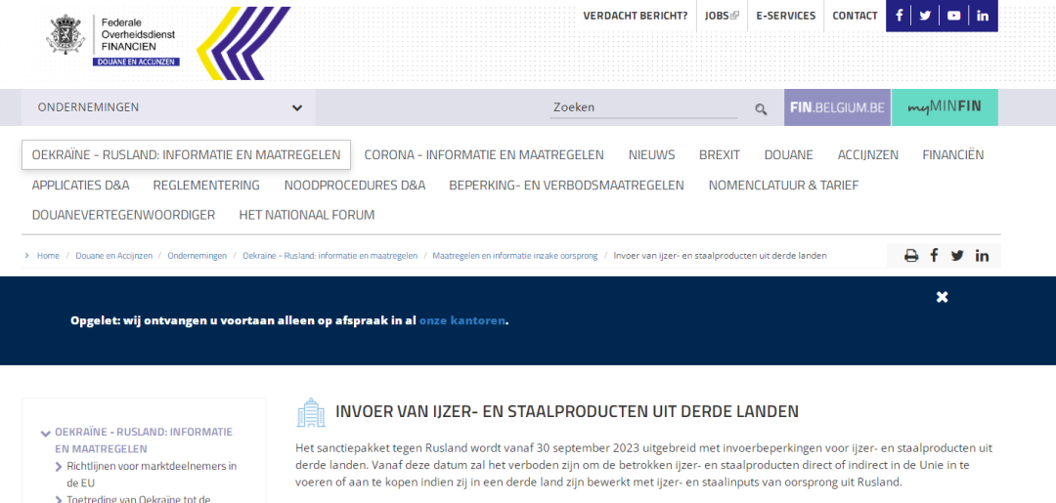
Task: Collapse Oekraïne - Rusland sidebar section
Action: [x=45, y=433]
